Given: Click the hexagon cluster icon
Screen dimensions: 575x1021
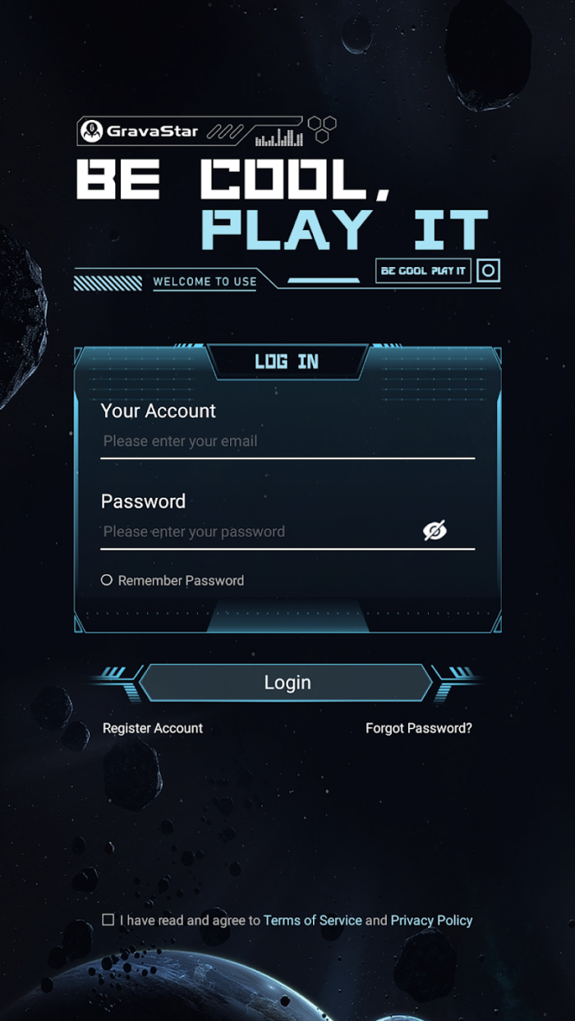Looking at the screenshot, I should 321,129.
